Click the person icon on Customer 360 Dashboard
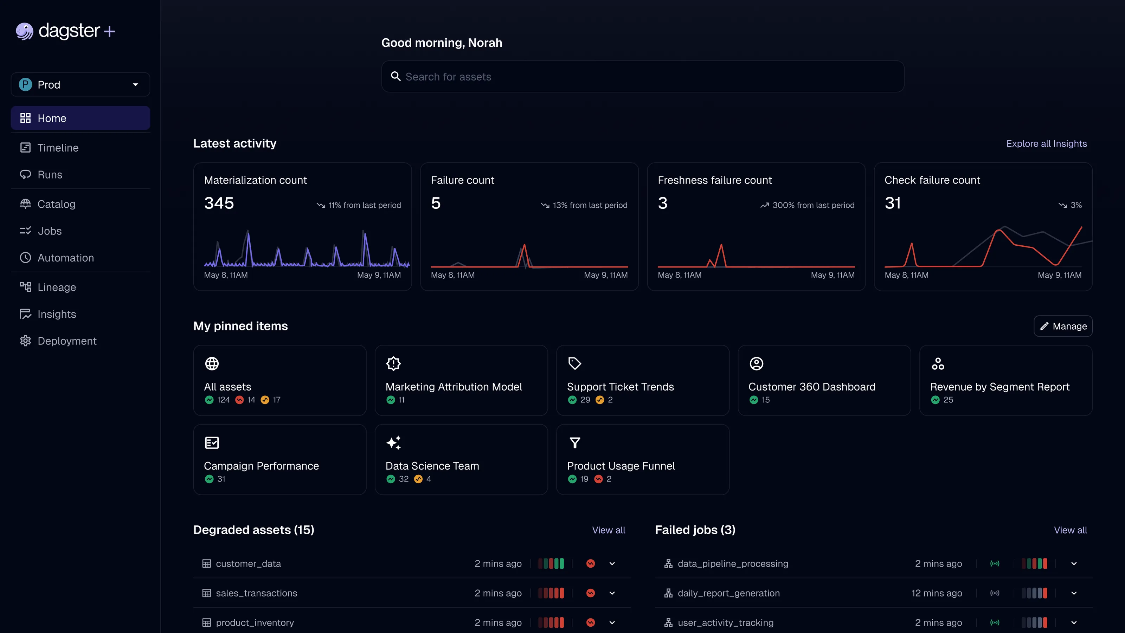Screen dimensions: 1125x633 (x=756, y=363)
